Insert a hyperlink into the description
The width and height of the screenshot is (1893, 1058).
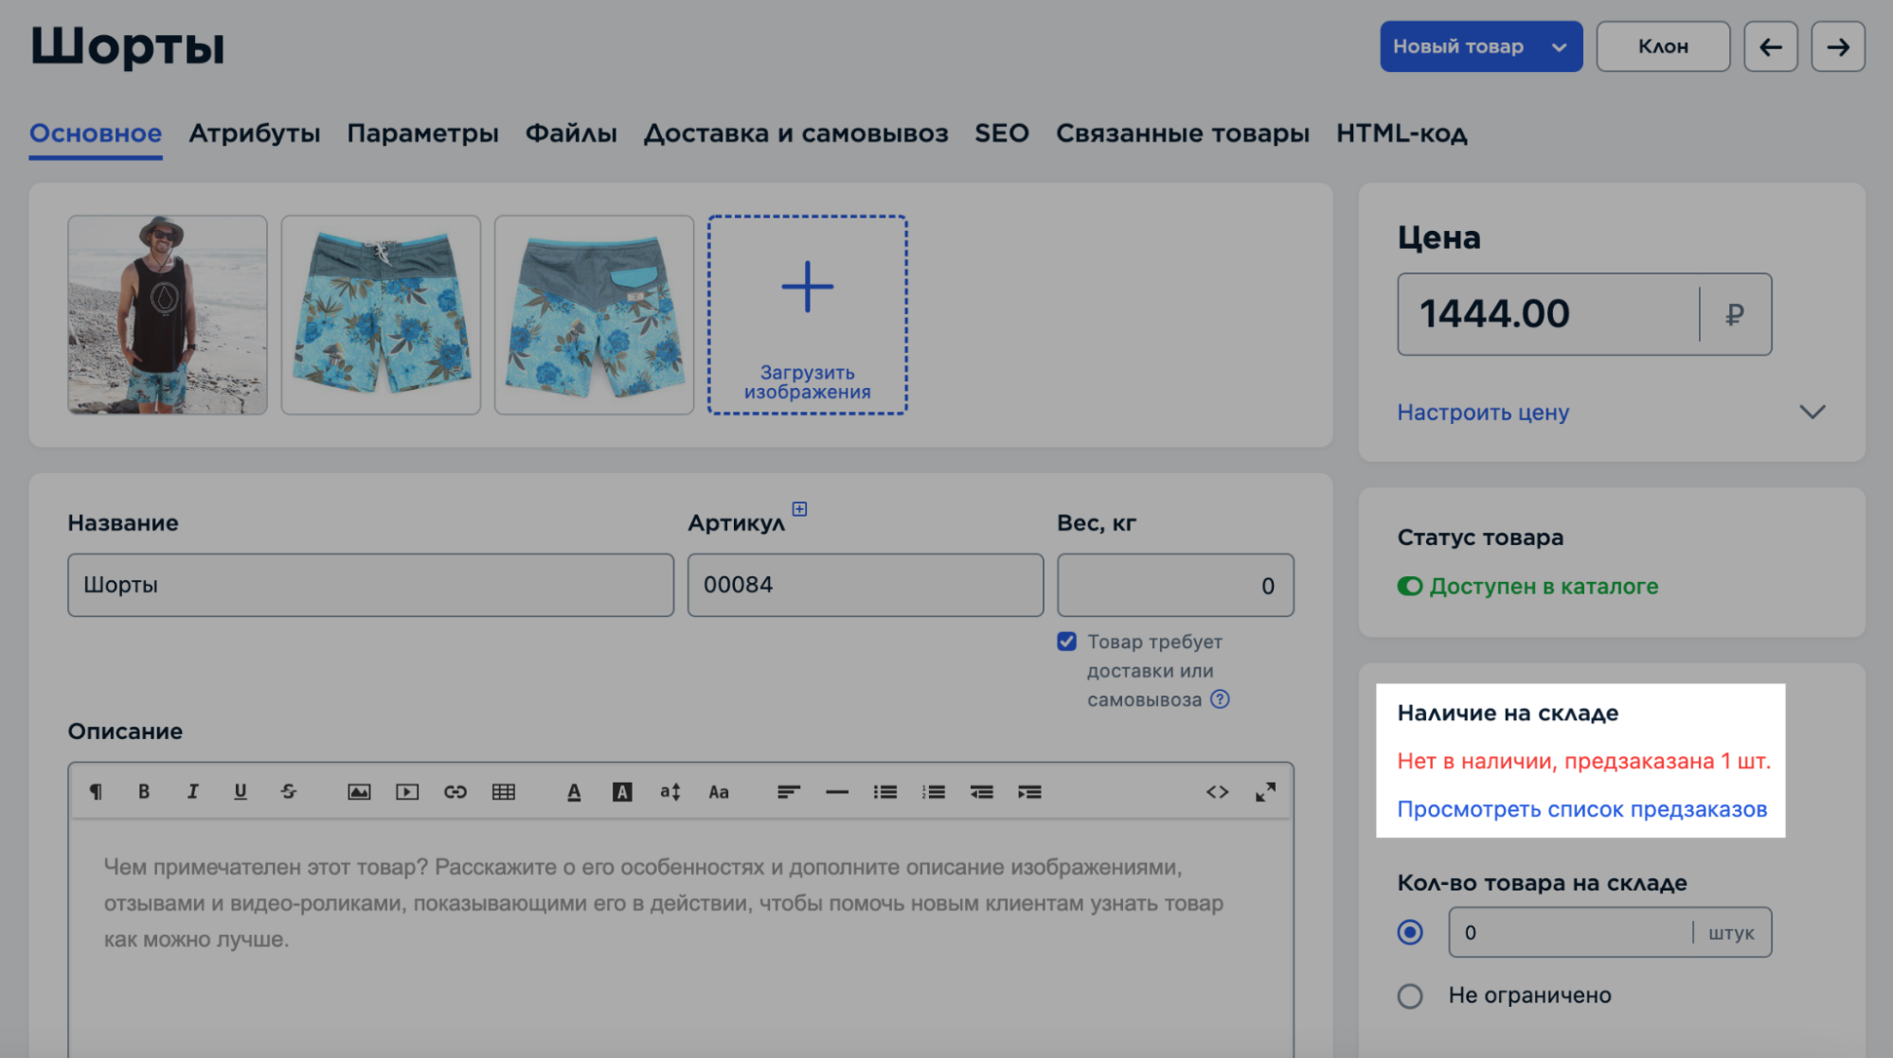455,792
